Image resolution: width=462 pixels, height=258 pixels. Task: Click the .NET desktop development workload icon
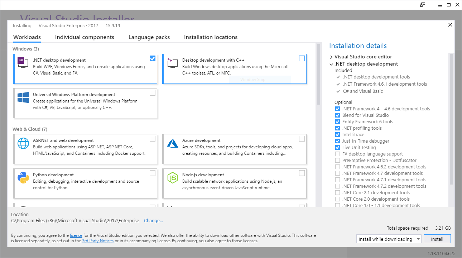click(x=23, y=63)
